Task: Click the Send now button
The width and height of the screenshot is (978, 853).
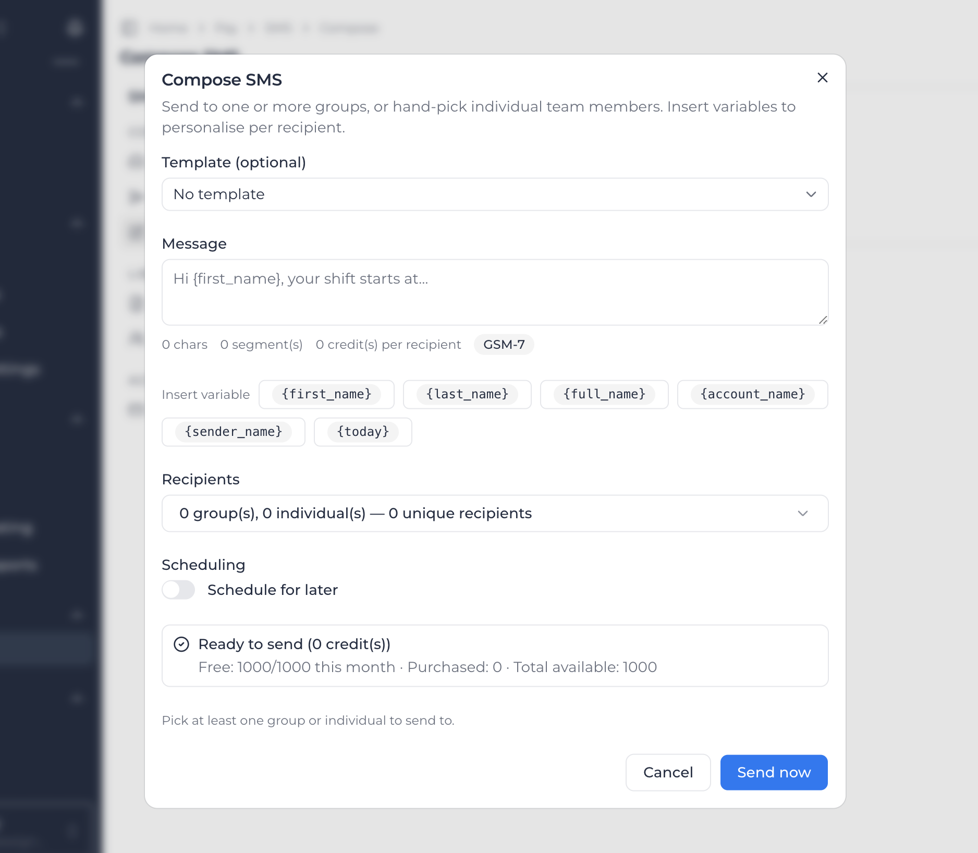Action: (x=774, y=772)
